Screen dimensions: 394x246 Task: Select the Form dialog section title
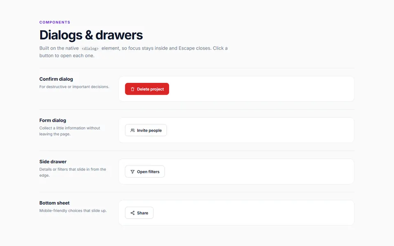[53, 120]
